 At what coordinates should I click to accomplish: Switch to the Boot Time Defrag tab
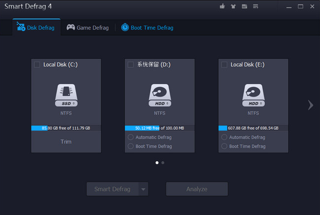coord(147,28)
